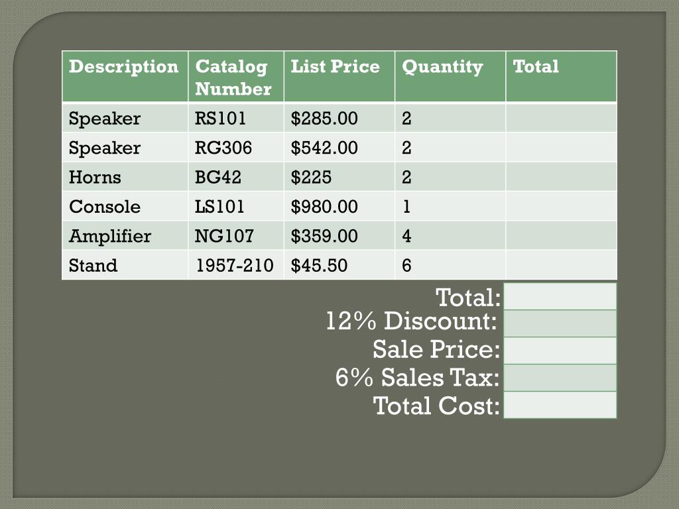Click the first Speaker row's Total cell

point(562,118)
